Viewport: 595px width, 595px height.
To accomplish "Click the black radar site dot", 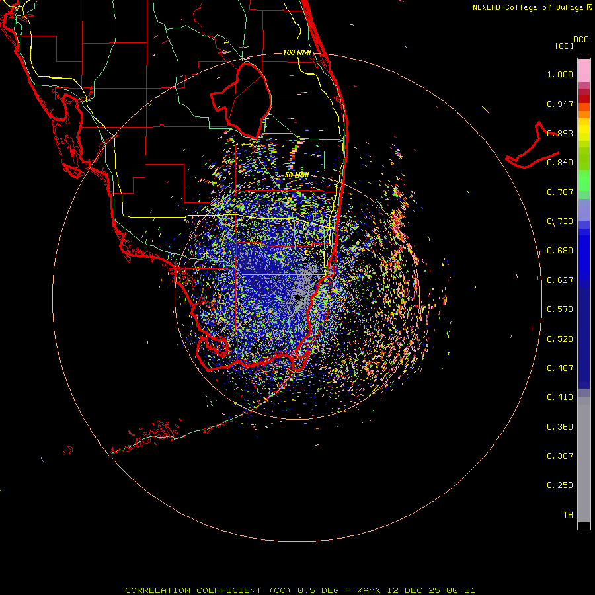I will pos(297,297).
